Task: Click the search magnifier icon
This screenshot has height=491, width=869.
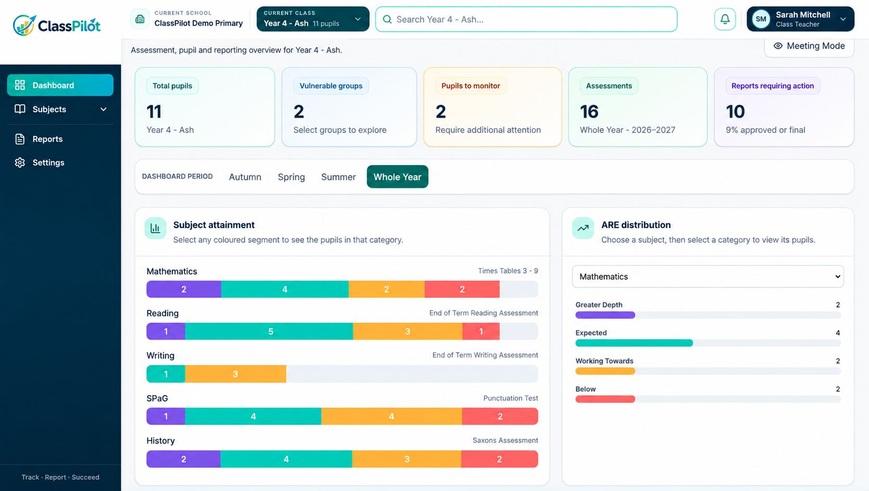Action: (387, 19)
